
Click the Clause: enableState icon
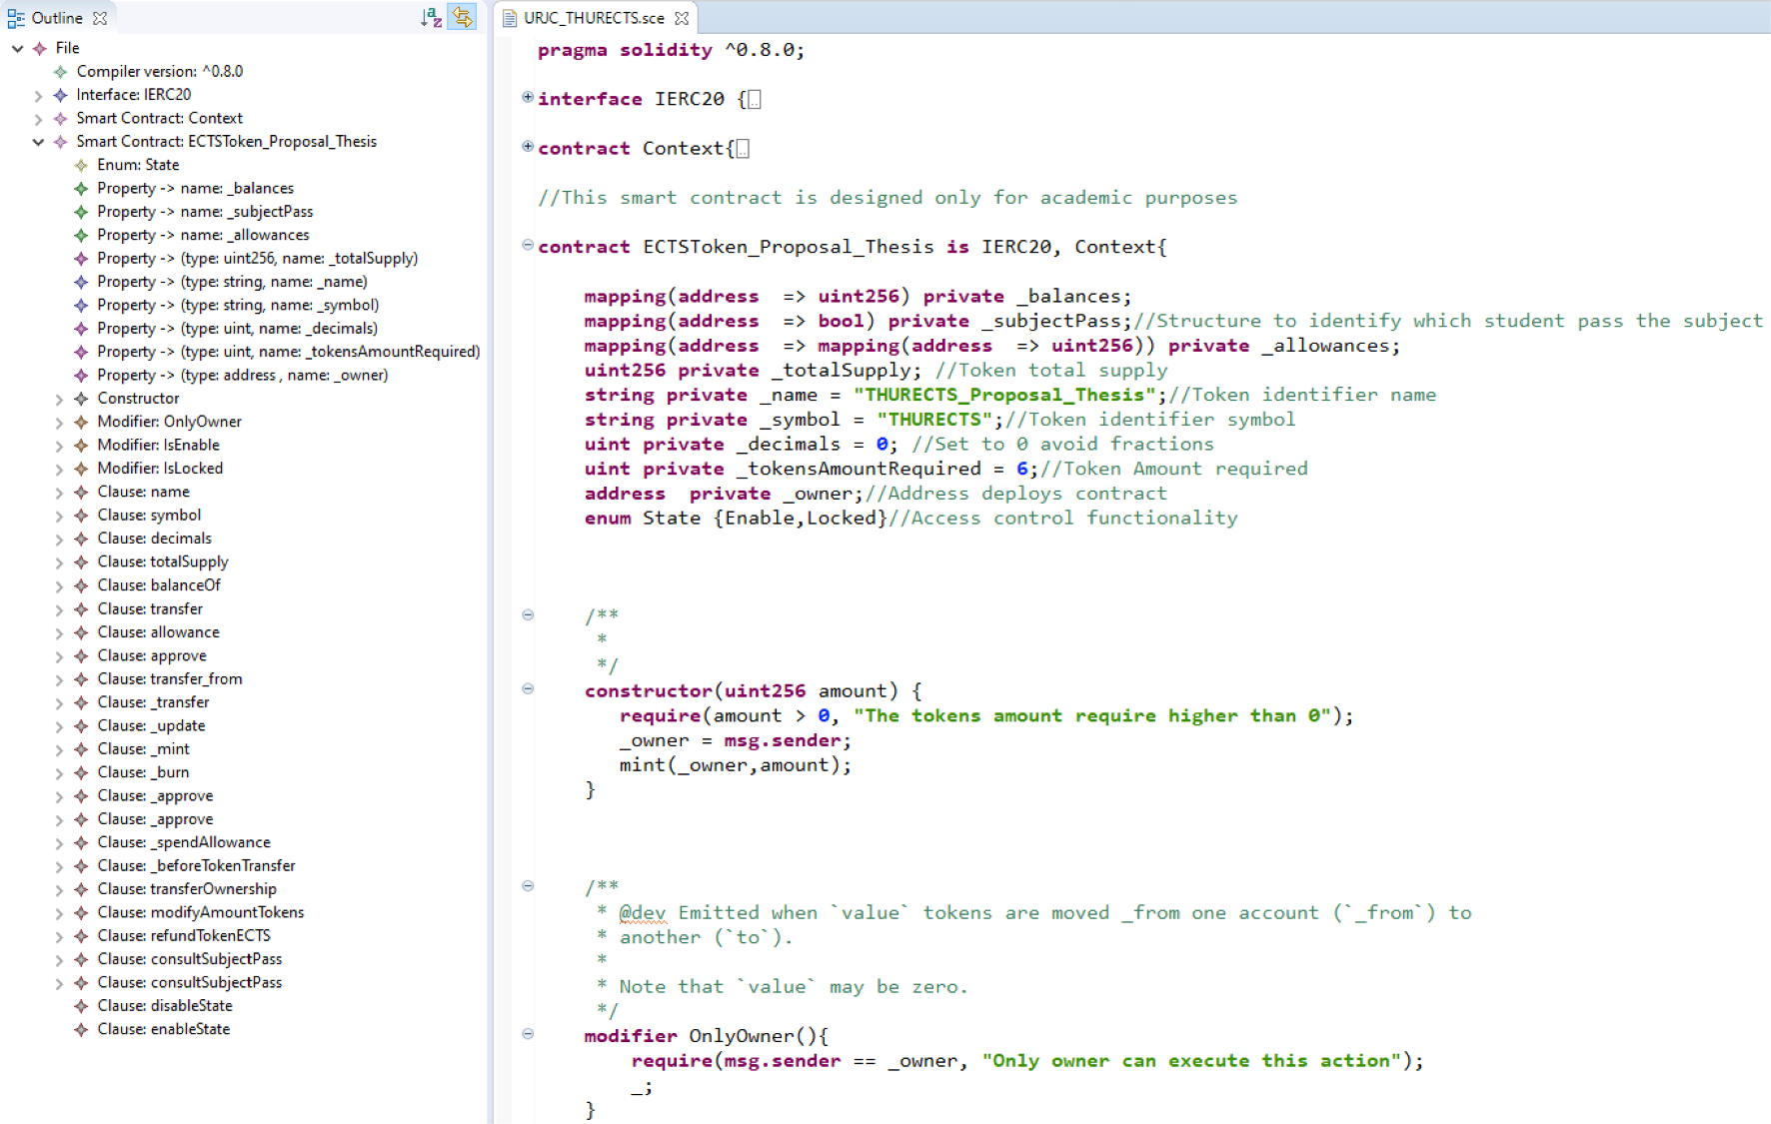click(81, 1029)
